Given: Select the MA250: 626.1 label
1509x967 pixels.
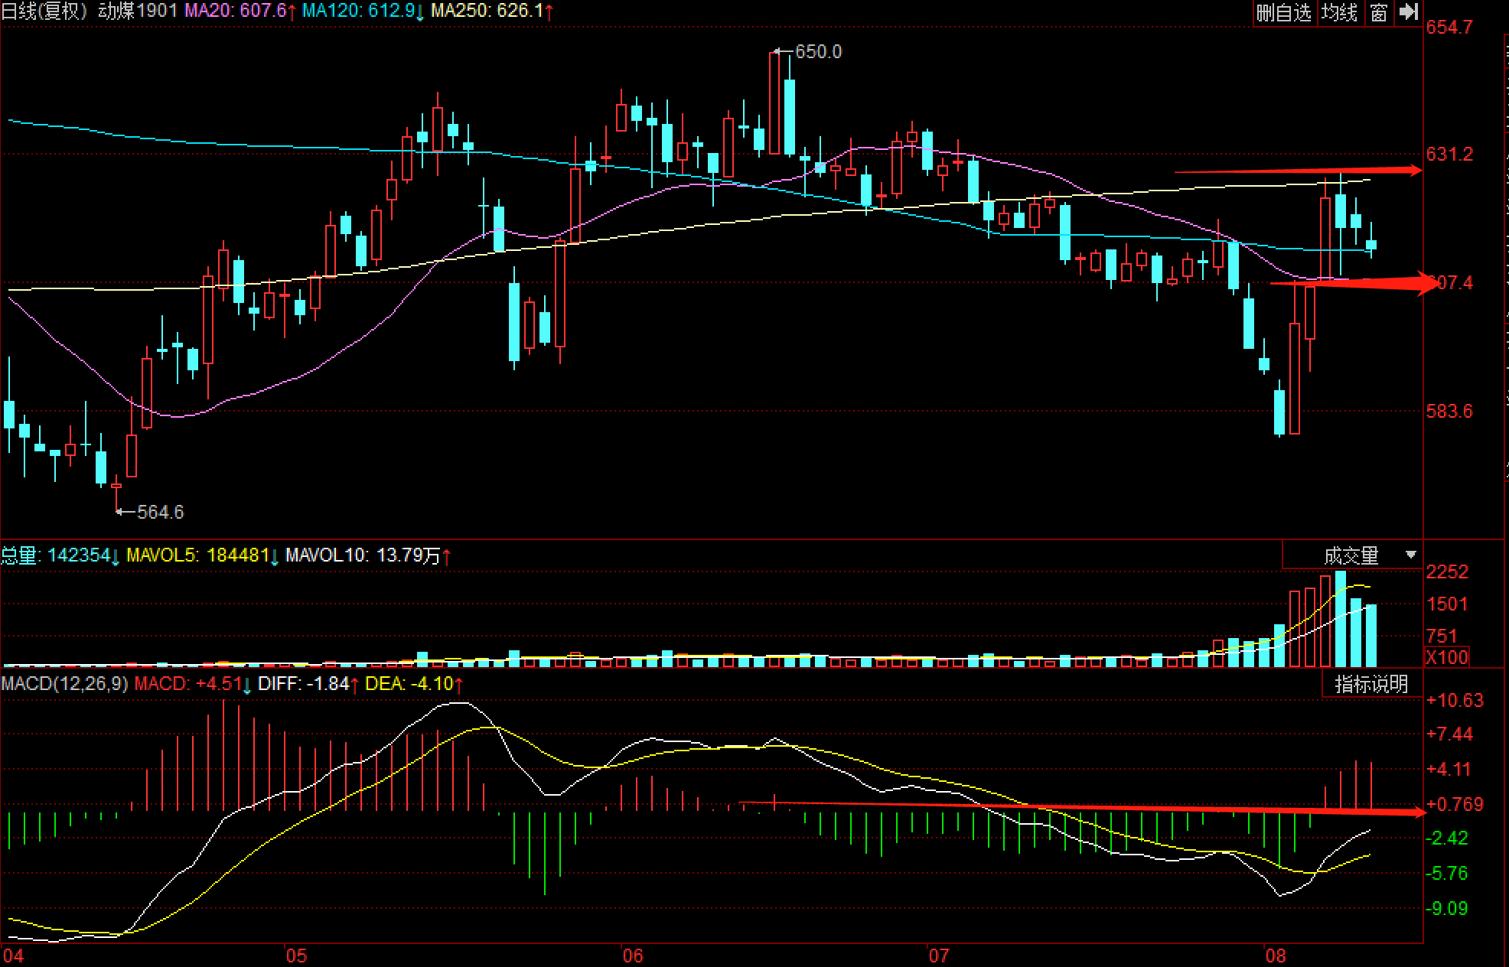Looking at the screenshot, I should 491,11.
